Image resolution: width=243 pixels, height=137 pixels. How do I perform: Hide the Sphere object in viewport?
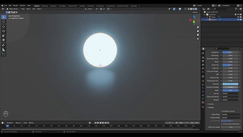pos(238,20)
